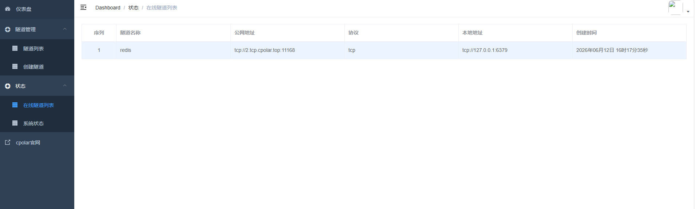
Task: Open the user dropdown caret
Action: 688,12
